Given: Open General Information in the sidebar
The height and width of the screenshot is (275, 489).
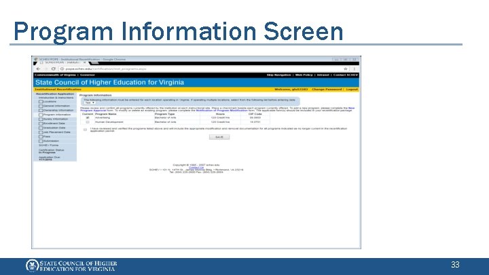Looking at the screenshot, I should (x=56, y=106).
